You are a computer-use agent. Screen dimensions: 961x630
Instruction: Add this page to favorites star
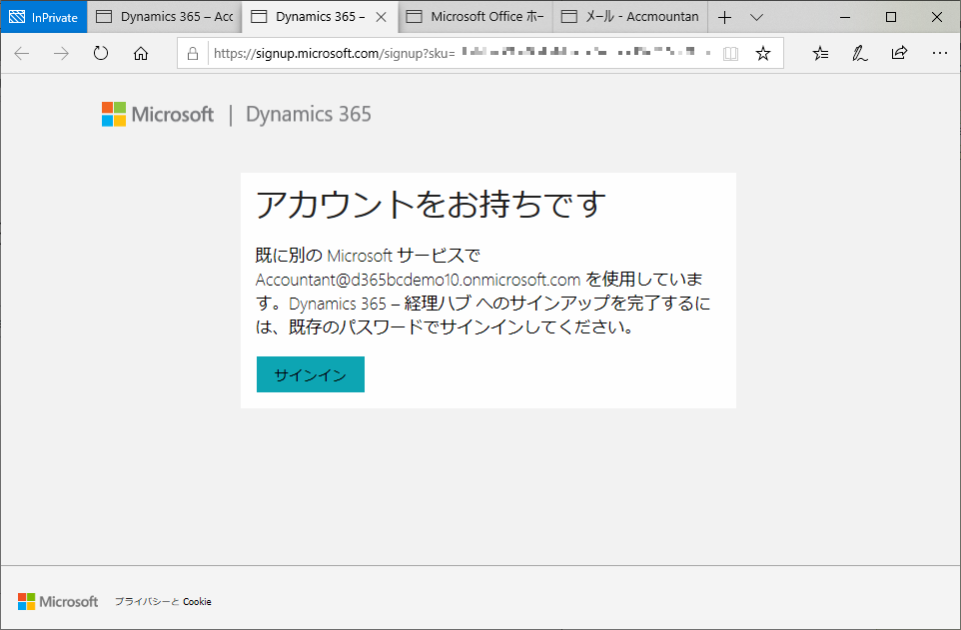763,54
